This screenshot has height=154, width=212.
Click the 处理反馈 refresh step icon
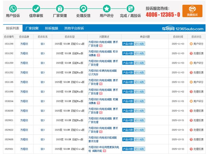83,8
